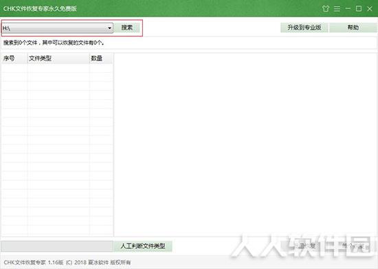Screen dimensions: 378x269
Task: Minimize the CHK文件恢复专家 window
Action: tap(348, 8)
